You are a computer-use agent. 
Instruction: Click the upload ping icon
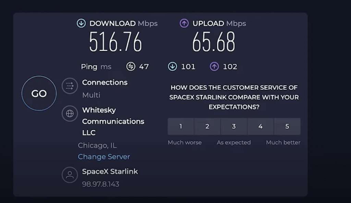coord(214,66)
